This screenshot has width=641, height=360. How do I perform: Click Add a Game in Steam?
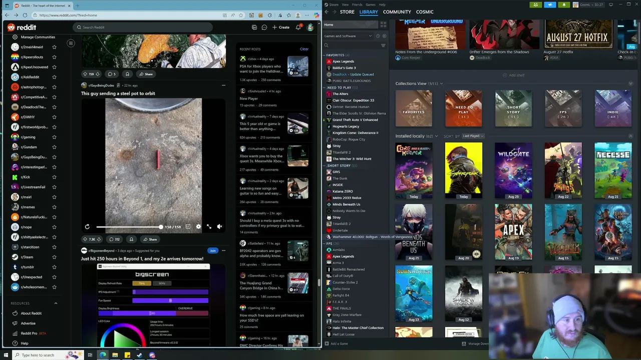point(337,343)
